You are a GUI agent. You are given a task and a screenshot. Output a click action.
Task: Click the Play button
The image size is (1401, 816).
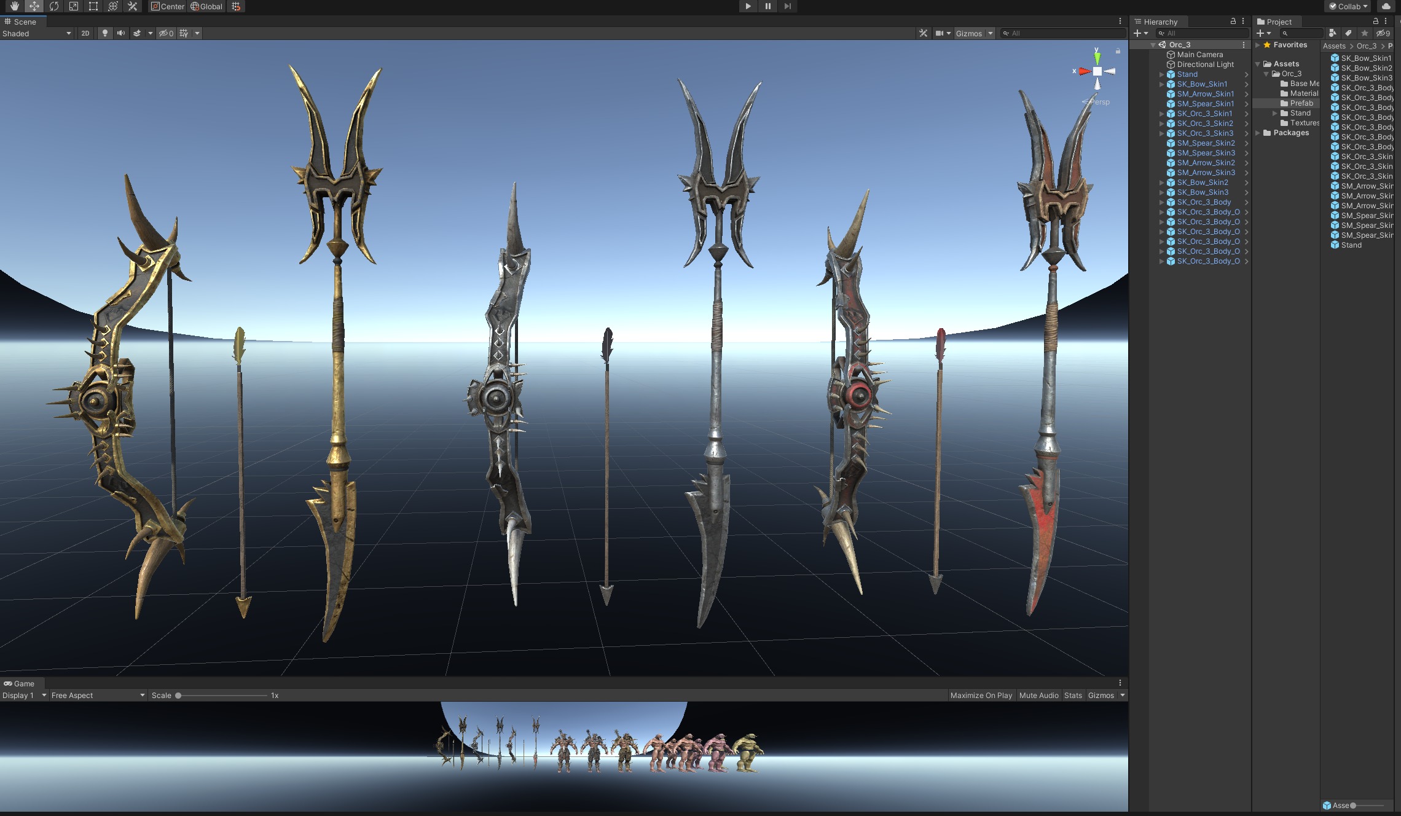pos(748,6)
